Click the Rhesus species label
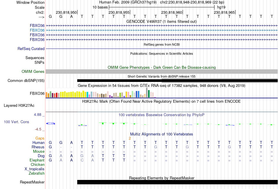This screenshot has height=189, width=278. tap(38, 147)
